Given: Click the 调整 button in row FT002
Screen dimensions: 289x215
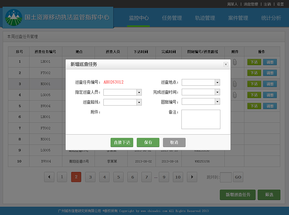Looking at the screenshot, I should pos(270,73).
